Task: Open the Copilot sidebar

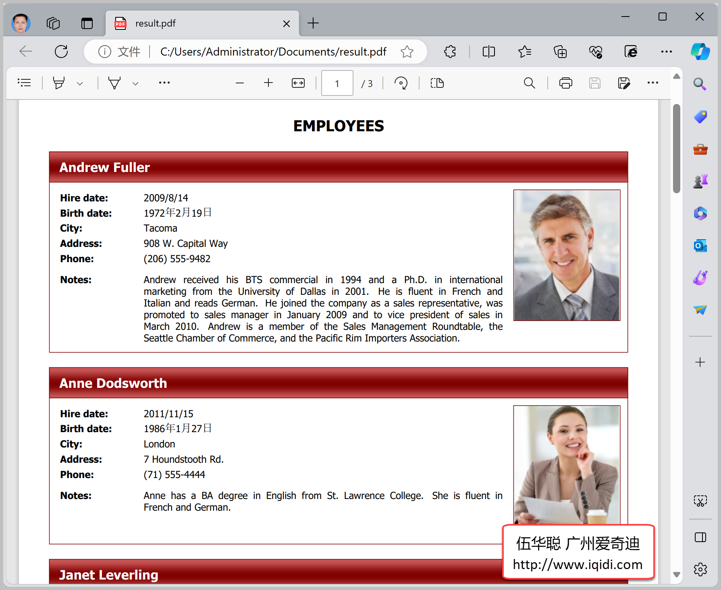Action: [700, 52]
